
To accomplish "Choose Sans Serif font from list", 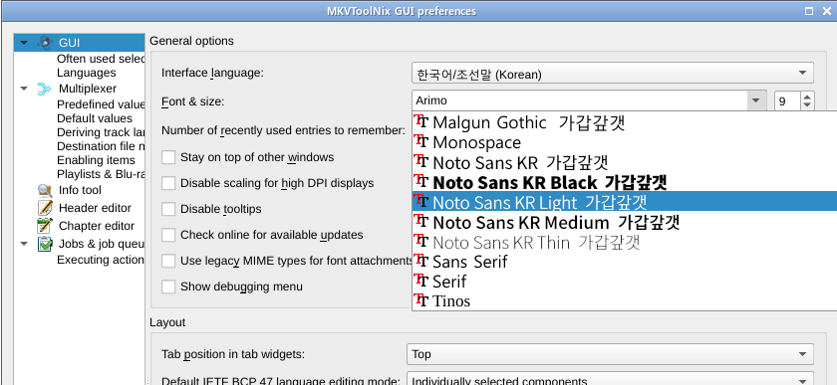I will click(625, 261).
